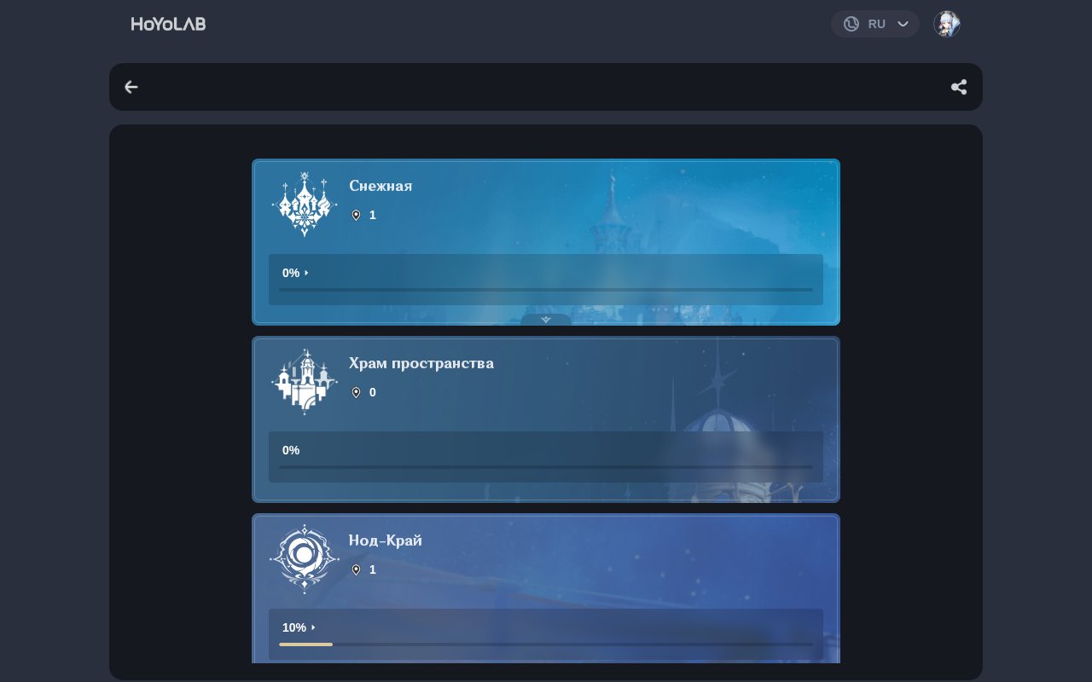This screenshot has height=682, width=1092.
Task: Click the location pin icon in Снежная card
Action: (x=356, y=215)
